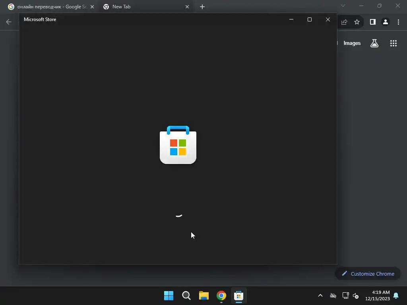Restore down the Chrome window
This screenshot has width=407, height=305.
[x=380, y=6]
